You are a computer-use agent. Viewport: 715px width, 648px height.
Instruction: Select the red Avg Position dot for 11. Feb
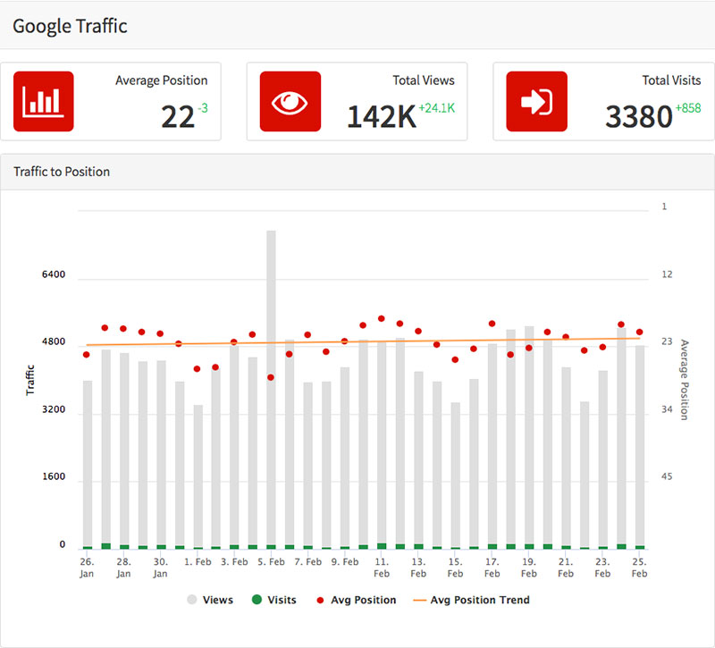(382, 319)
